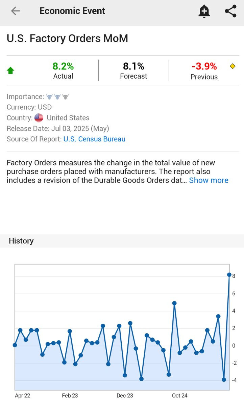Tap the Apr 22 axis label
244x405 pixels.
pos(23,396)
